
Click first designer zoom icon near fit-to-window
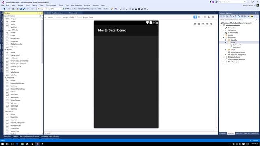coord(195,24)
